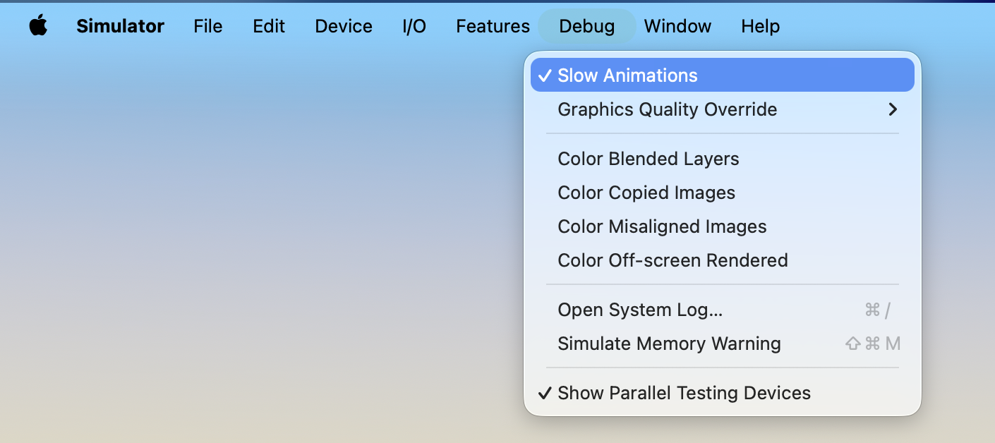Open the Help menu

click(x=760, y=26)
